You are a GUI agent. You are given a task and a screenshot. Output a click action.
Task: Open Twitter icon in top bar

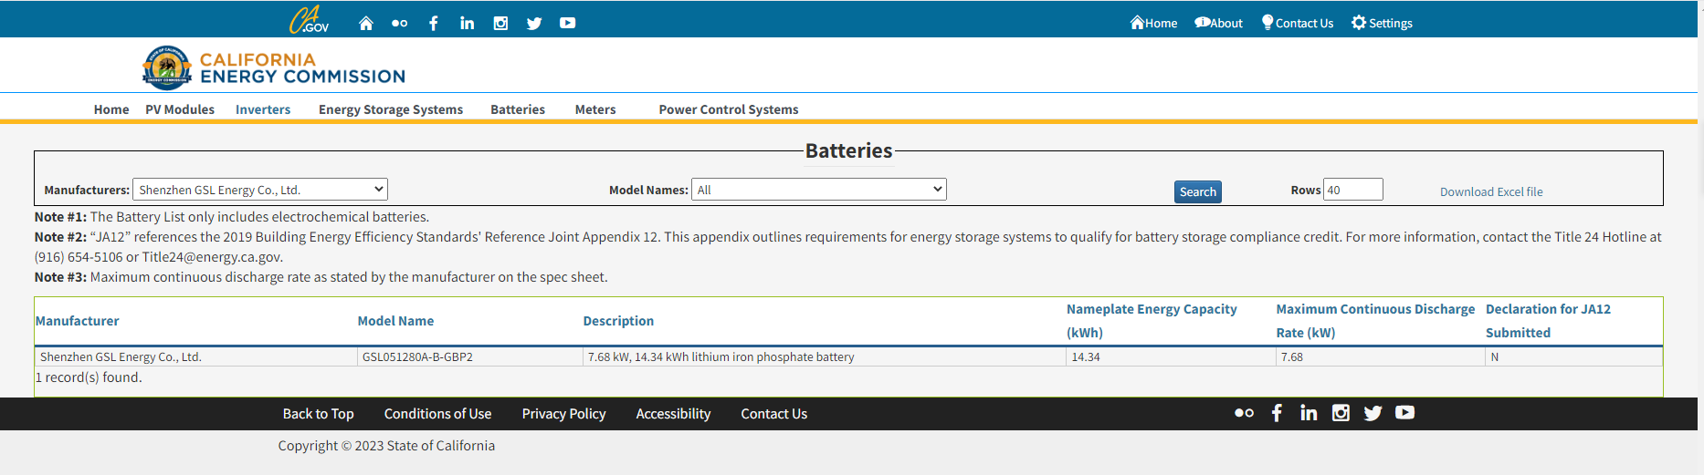pos(534,23)
